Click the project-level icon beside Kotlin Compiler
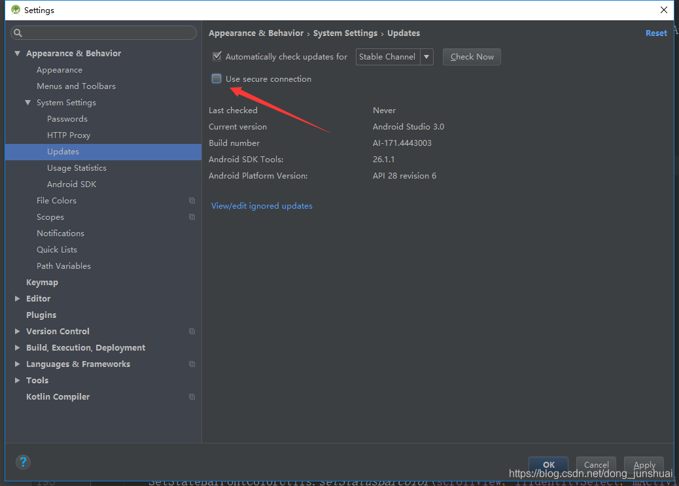This screenshot has width=679, height=486. coord(192,397)
